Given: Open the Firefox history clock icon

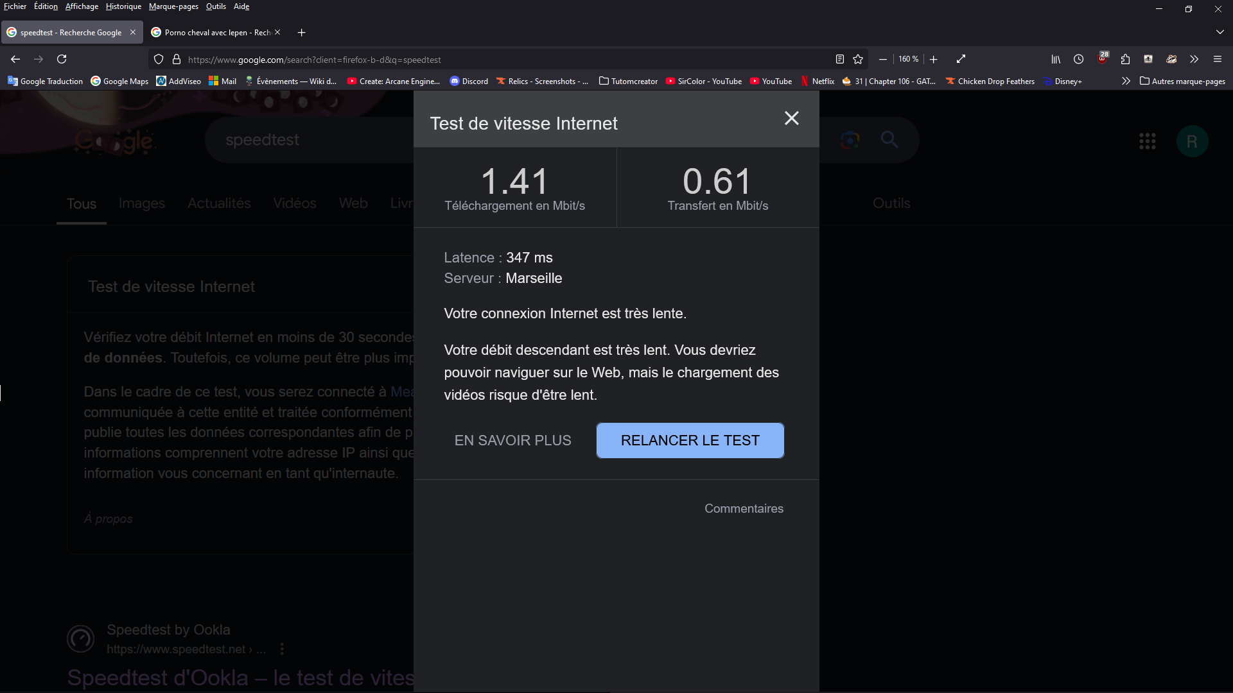Looking at the screenshot, I should (x=1079, y=59).
